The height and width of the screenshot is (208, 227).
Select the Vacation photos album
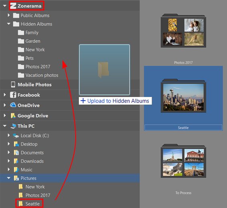[x=38, y=75]
